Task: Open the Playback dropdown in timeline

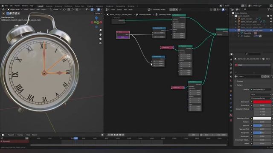Action: [x=12, y=135]
